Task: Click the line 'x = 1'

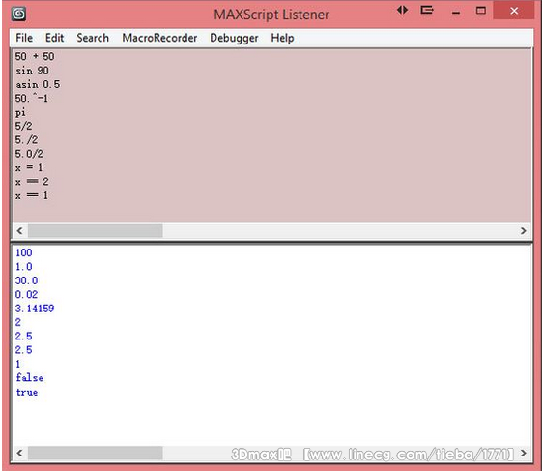Action: click(x=29, y=168)
